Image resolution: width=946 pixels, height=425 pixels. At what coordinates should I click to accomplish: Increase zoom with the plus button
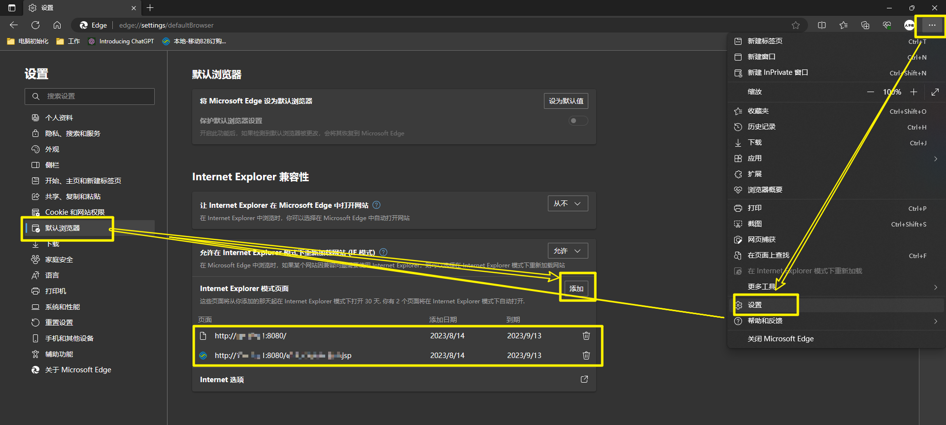click(x=913, y=92)
